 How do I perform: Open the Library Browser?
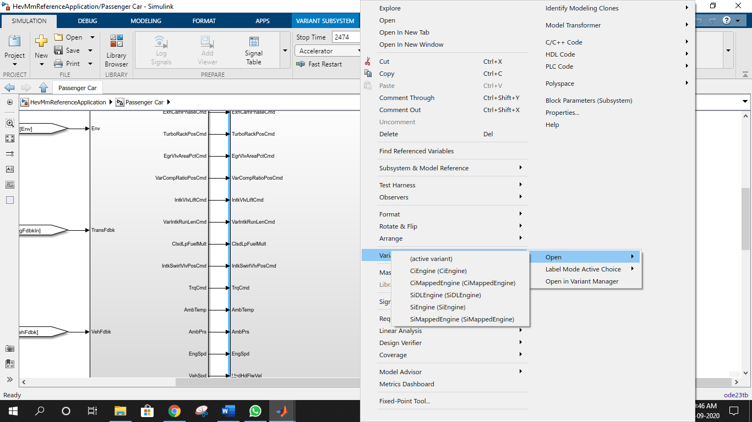coord(116,50)
